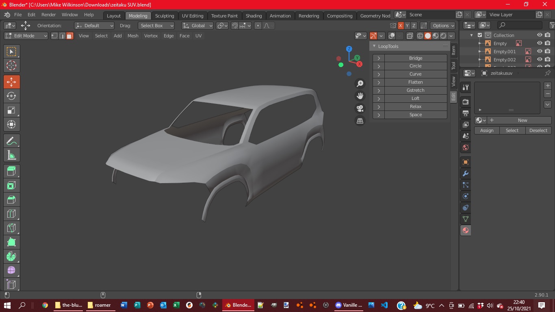Pick the Measure tool
The width and height of the screenshot is (555, 312).
click(x=11, y=155)
